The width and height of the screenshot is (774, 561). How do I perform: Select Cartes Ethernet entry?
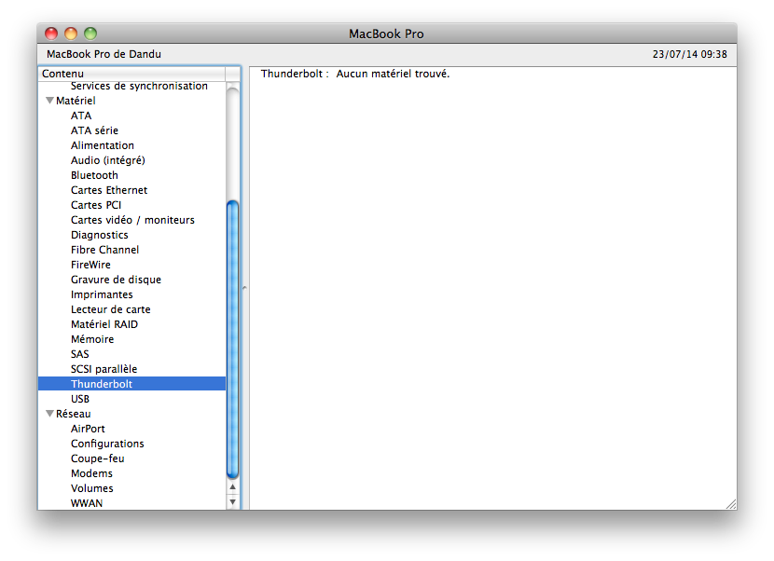109,190
